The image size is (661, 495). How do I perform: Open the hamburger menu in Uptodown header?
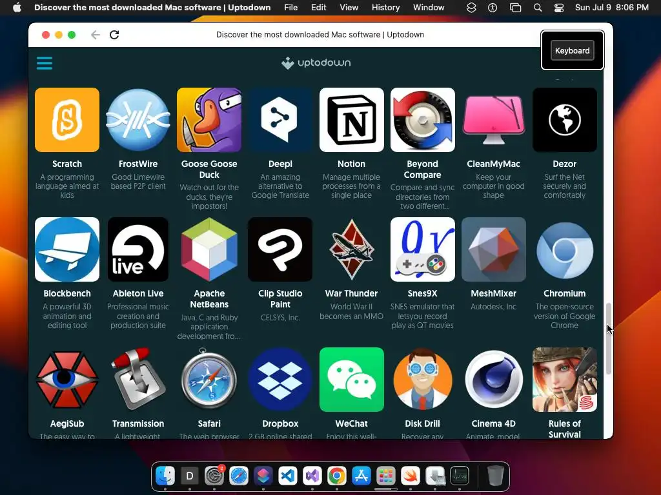tap(45, 63)
